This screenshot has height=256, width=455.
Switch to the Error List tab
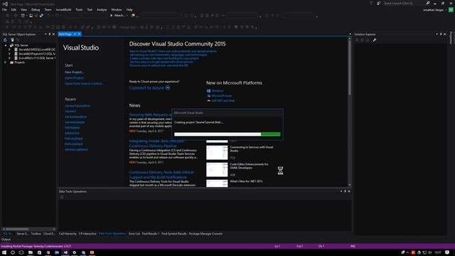(x=134, y=234)
